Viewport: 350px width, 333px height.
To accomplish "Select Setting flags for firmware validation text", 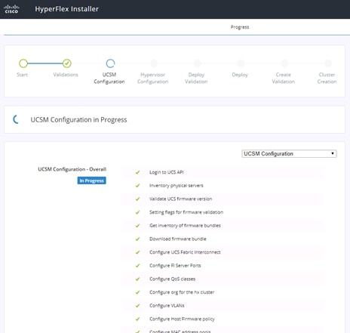I will [186, 212].
